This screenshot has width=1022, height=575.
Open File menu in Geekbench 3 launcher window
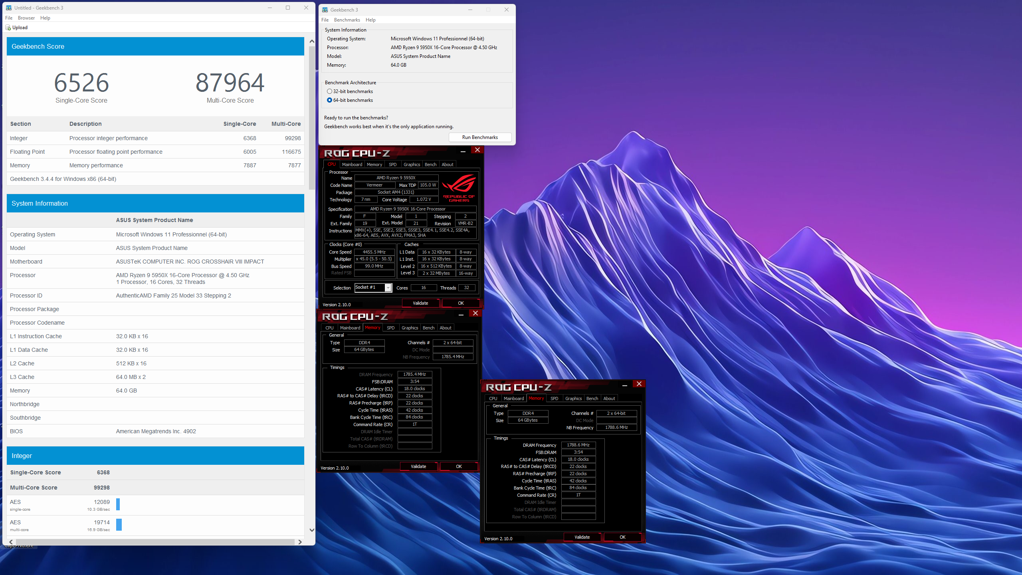coord(325,20)
